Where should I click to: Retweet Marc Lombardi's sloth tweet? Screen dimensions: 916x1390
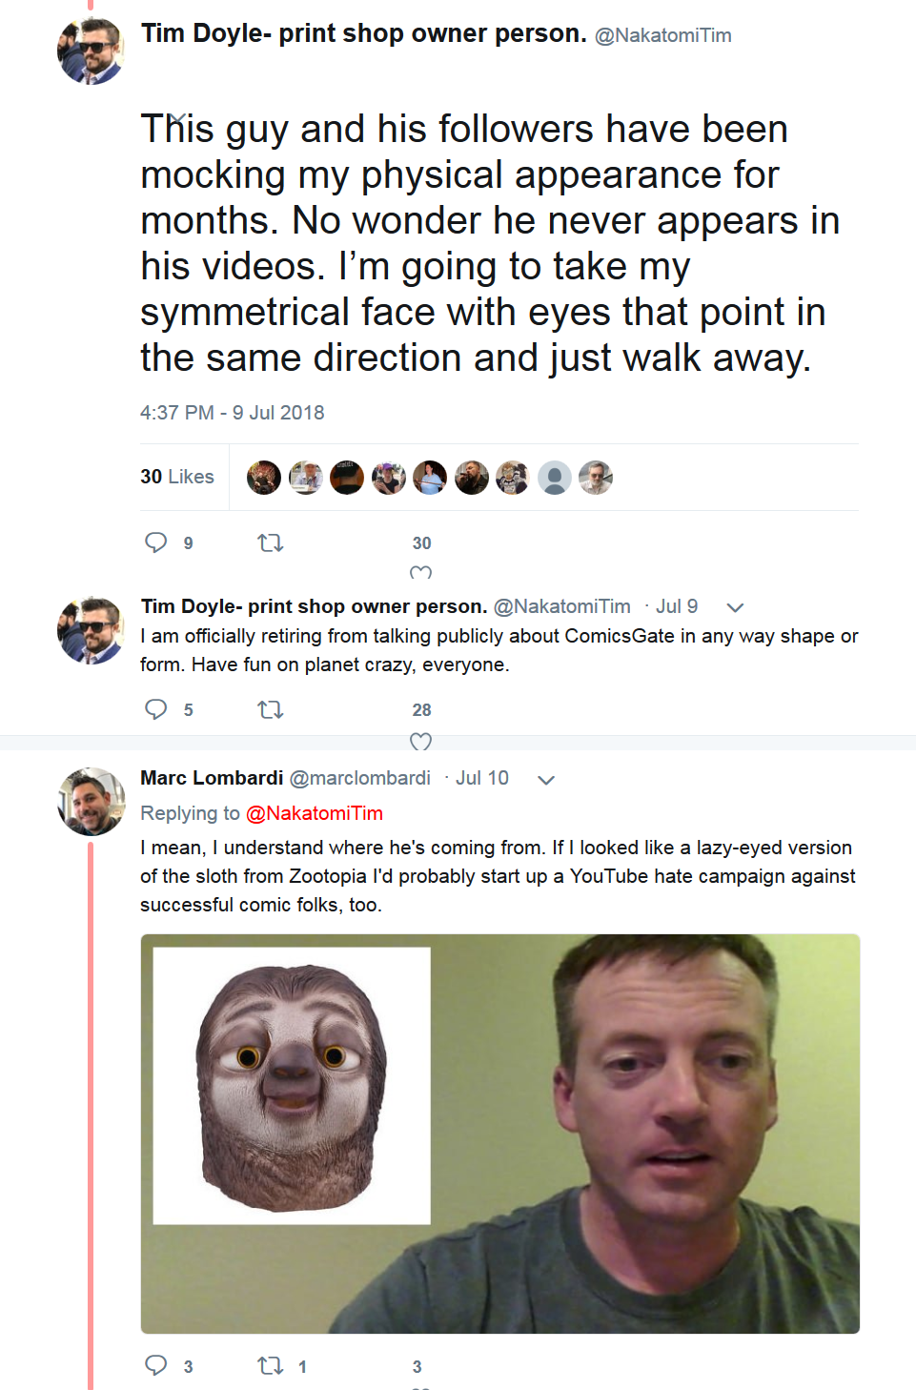(x=271, y=1366)
